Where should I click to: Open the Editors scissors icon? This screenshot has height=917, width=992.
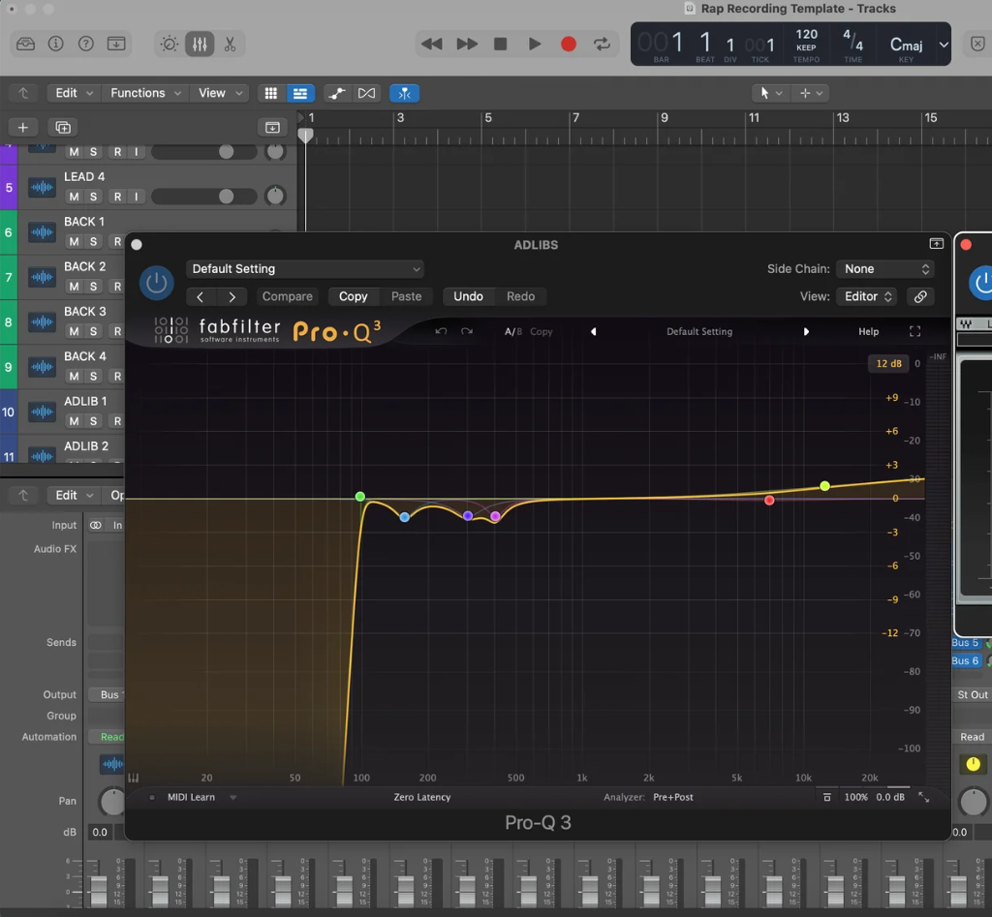230,44
